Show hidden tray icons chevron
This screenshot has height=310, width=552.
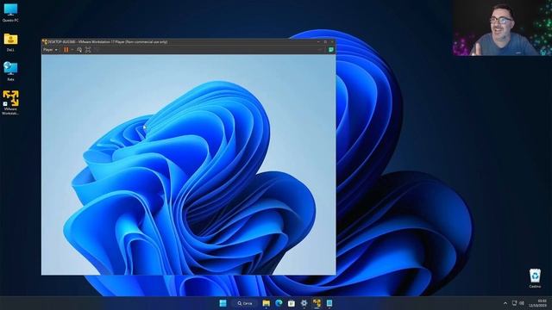505,303
